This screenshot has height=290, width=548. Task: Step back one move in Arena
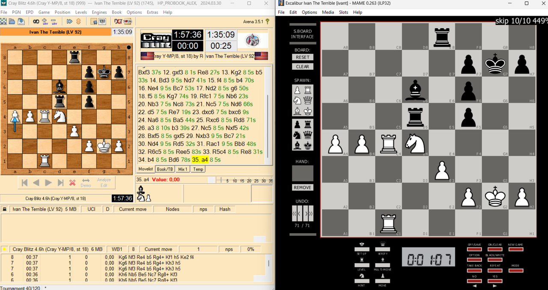point(36,183)
